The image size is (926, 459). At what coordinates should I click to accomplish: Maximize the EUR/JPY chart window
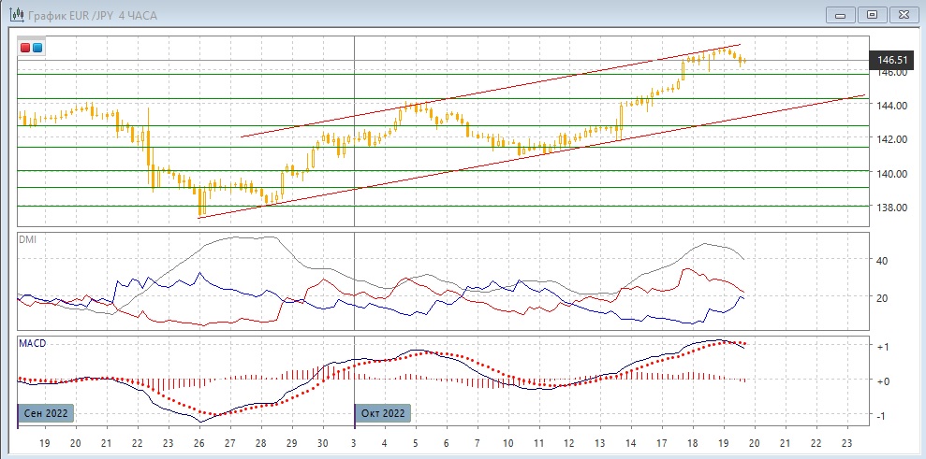(x=873, y=14)
